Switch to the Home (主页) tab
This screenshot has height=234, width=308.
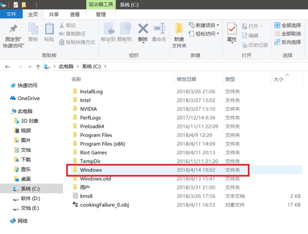[x=33, y=14]
